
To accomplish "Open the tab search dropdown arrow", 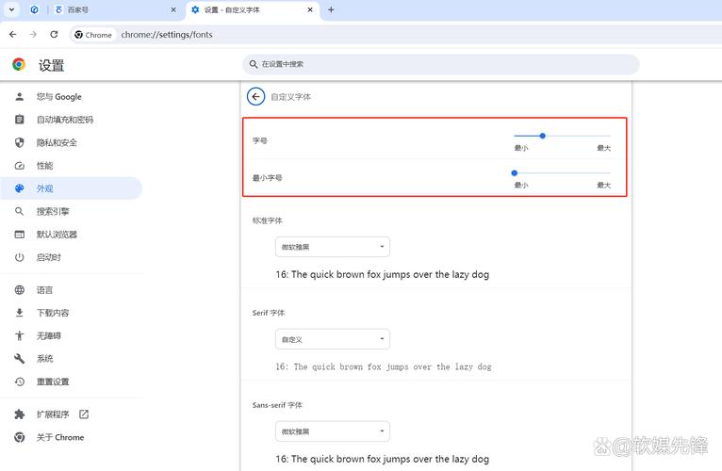I will point(12,9).
